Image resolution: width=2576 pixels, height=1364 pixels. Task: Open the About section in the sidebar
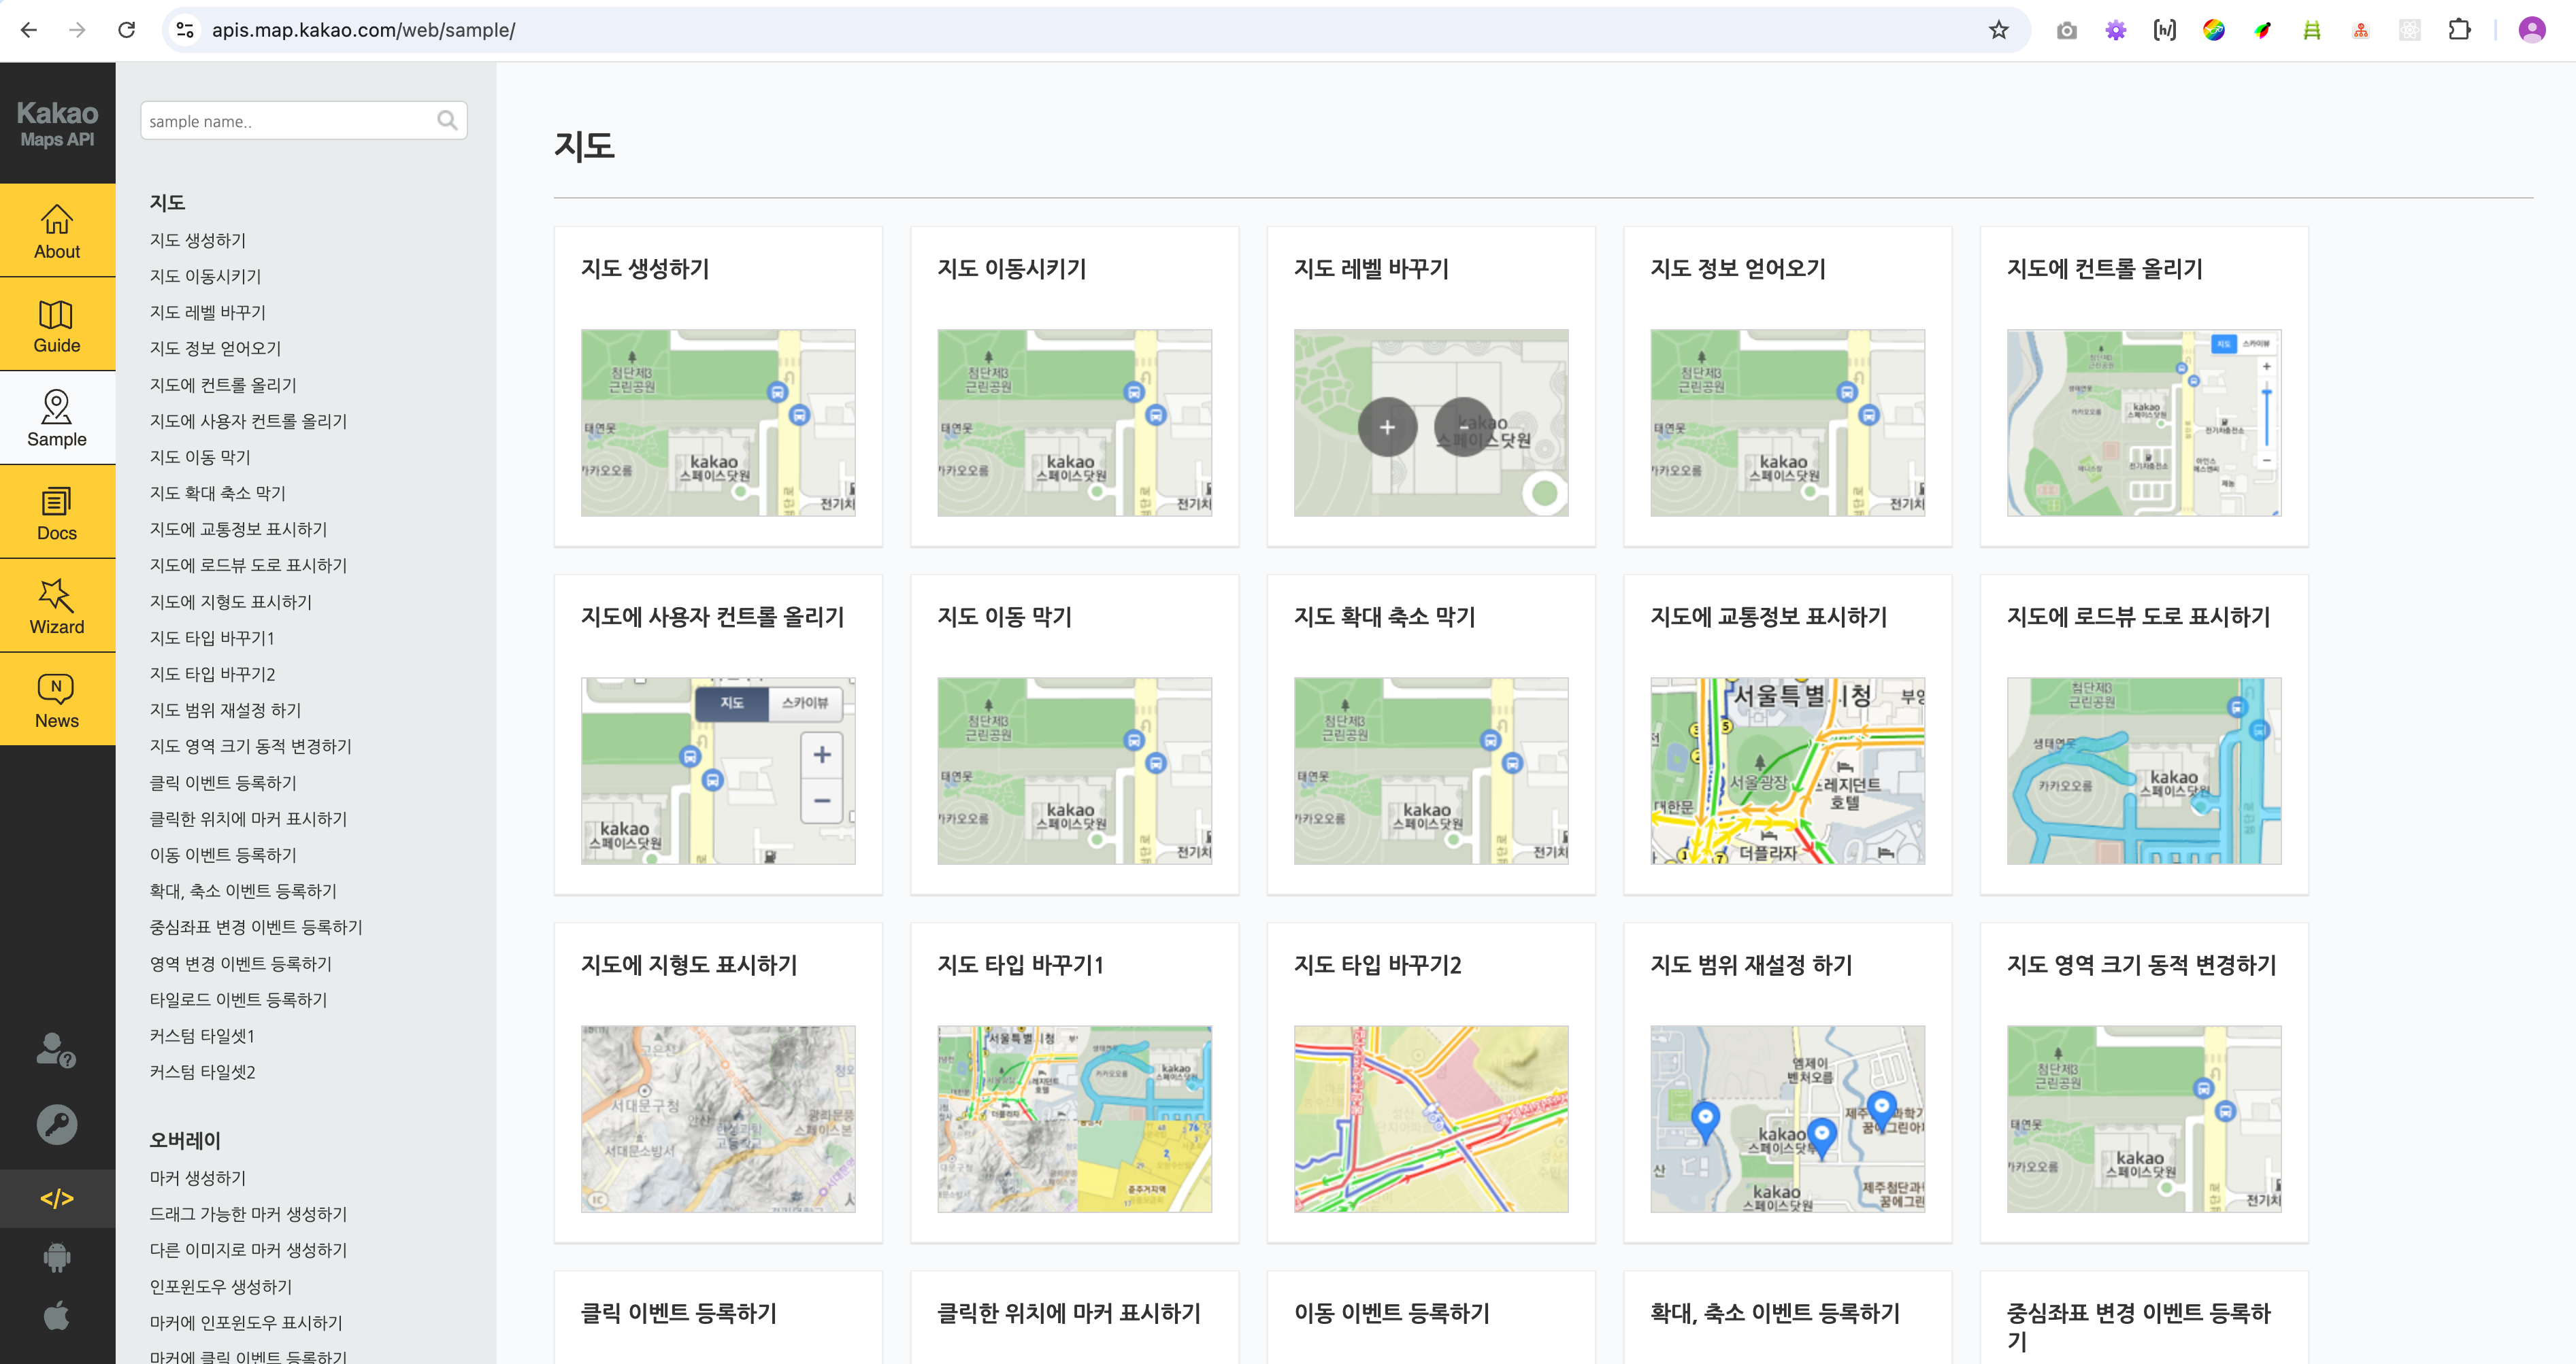coord(57,231)
